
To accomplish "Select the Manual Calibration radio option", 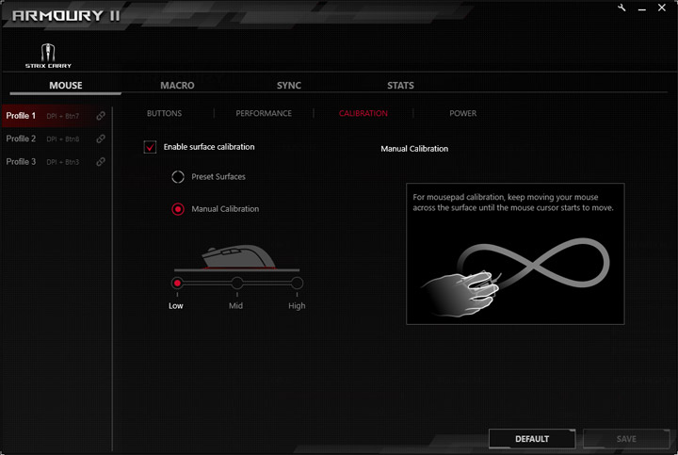I will point(178,209).
